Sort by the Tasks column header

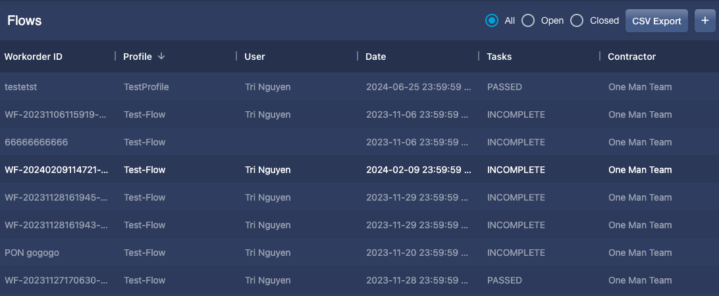coord(499,57)
